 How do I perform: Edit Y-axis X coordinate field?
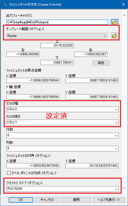(x=33, y=97)
